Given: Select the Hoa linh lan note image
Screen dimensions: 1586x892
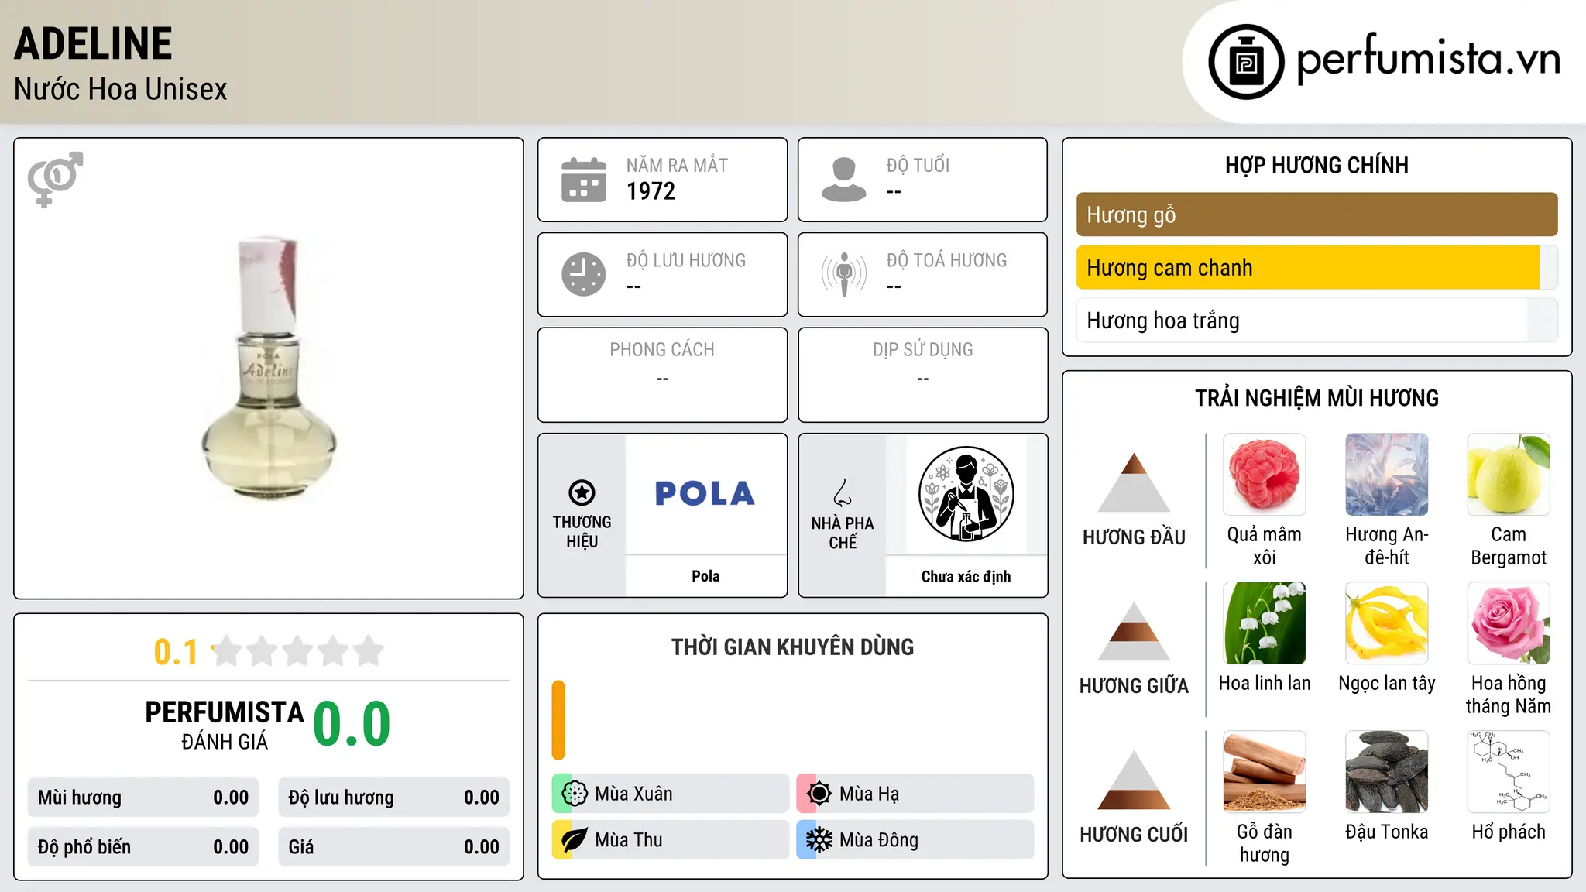Looking at the screenshot, I should 1265,623.
